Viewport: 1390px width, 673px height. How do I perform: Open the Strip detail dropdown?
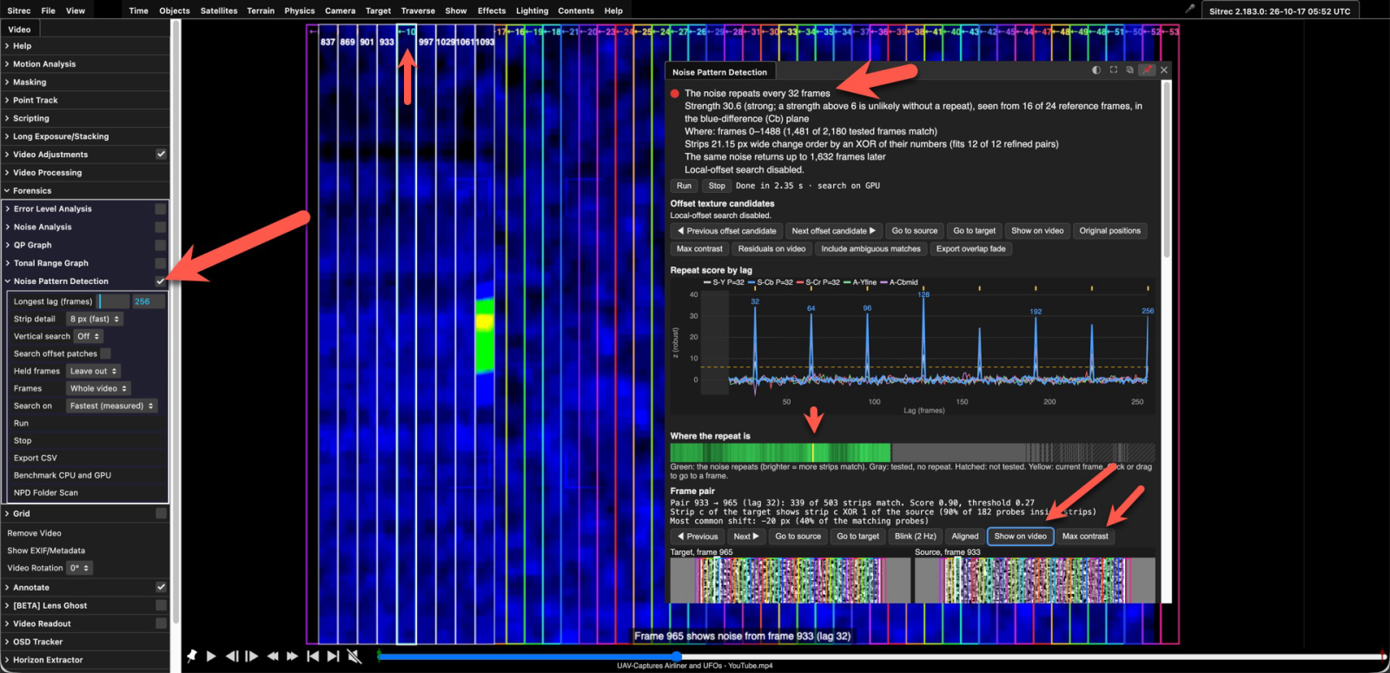click(95, 319)
